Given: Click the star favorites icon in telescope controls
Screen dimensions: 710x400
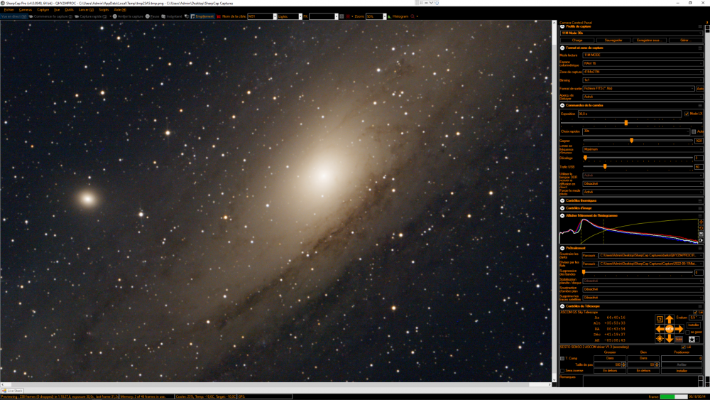Looking at the screenshot, I should tap(690, 340).
